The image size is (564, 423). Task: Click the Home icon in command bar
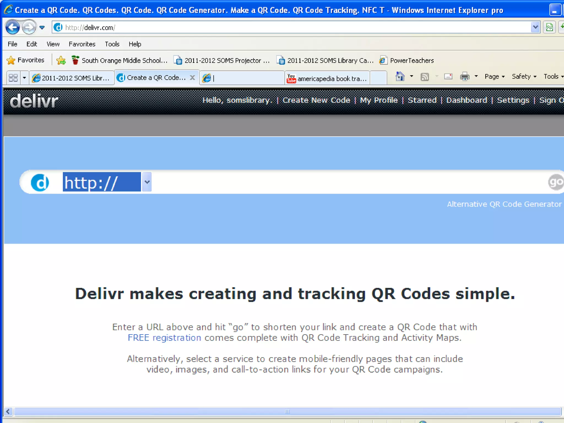(400, 77)
